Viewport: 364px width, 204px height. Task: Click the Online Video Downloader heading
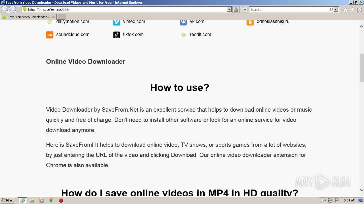[86, 61]
